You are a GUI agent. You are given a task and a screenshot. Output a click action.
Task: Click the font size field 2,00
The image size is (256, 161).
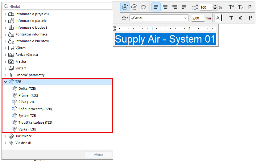point(198,18)
